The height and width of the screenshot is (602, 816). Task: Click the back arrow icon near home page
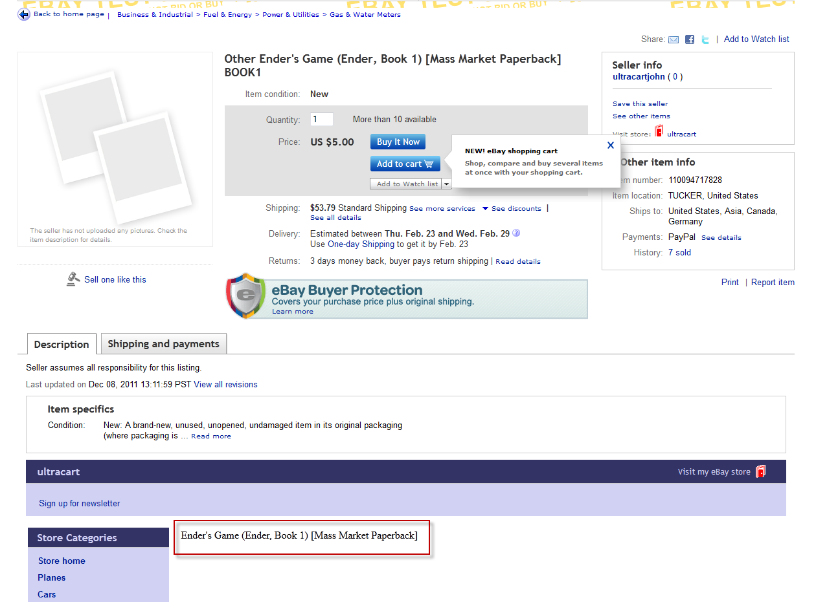[x=24, y=14]
